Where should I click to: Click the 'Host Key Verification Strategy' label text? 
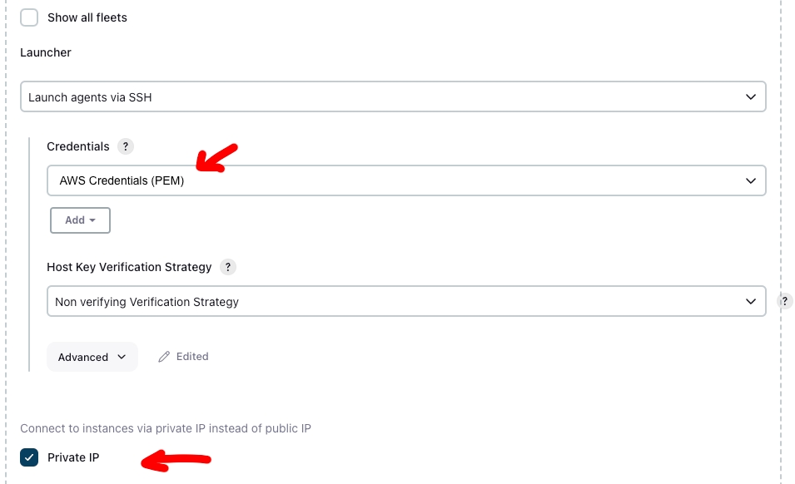tap(129, 267)
